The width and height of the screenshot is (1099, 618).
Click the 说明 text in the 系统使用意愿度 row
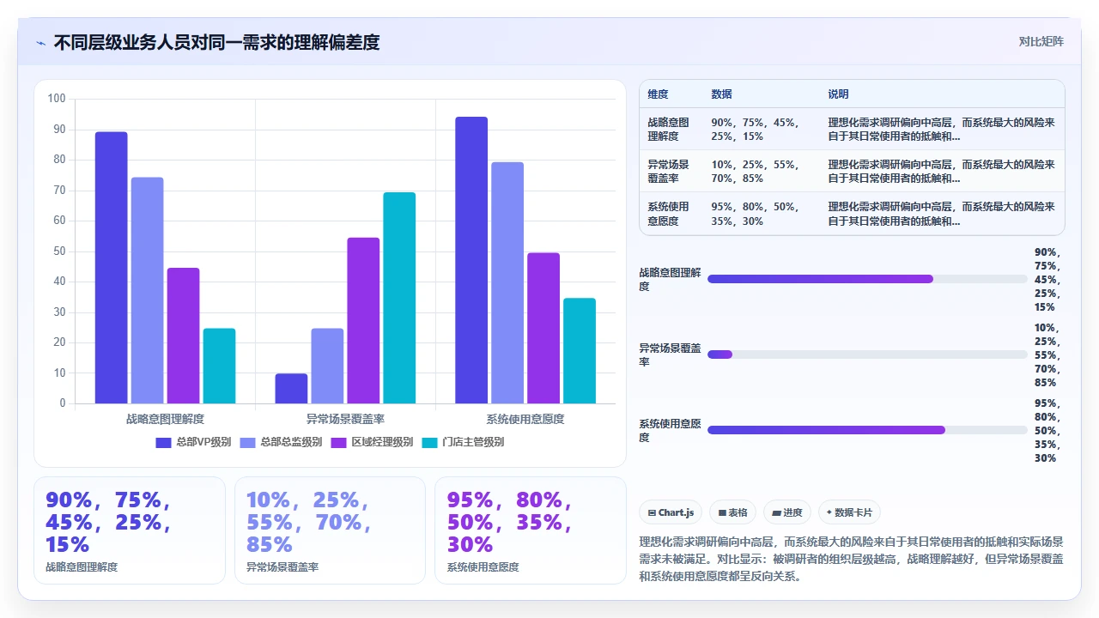[942, 214]
